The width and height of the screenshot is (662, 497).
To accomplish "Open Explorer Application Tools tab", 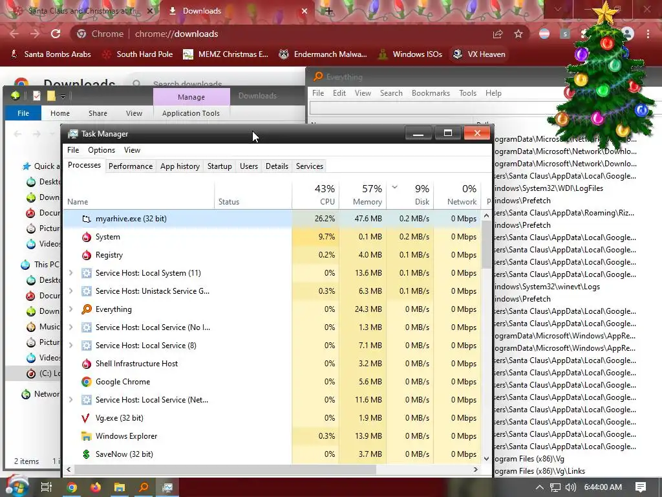I will click(x=191, y=113).
